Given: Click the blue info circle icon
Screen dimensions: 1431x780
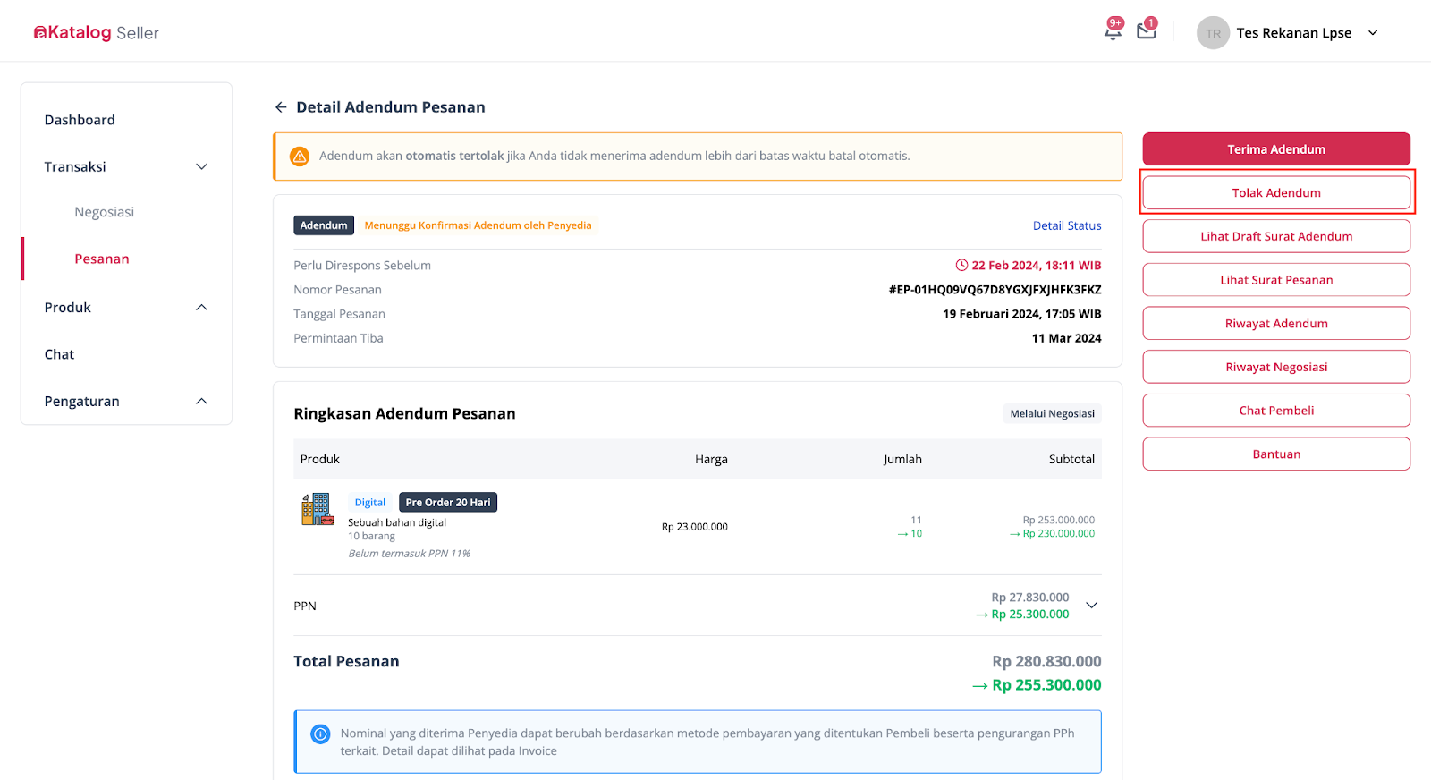Looking at the screenshot, I should click(320, 734).
